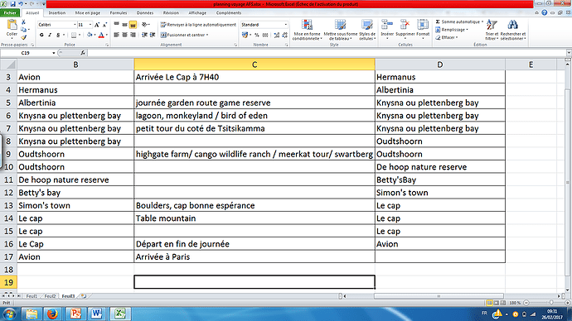
Task: Switch to the Données tab
Action: coord(145,12)
